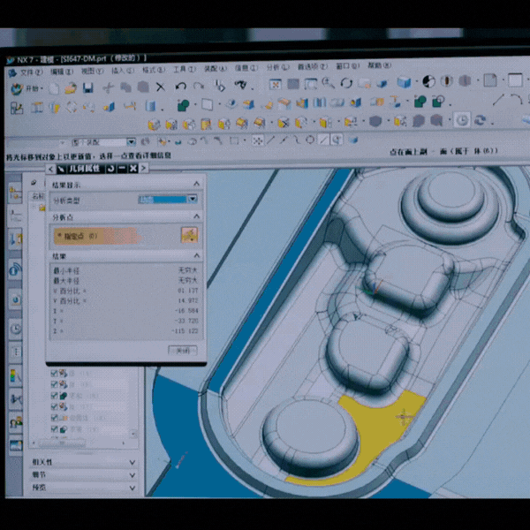This screenshot has height=530, width=530.
Task: Toggle the last visible checkbox in navigator list
Action: 55,430
